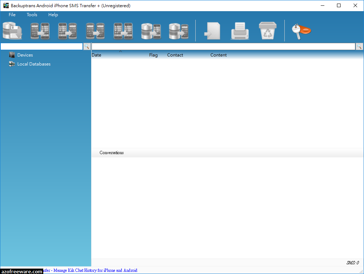Open the Tools menu
Viewport: 364px width, 274px height.
32,15
